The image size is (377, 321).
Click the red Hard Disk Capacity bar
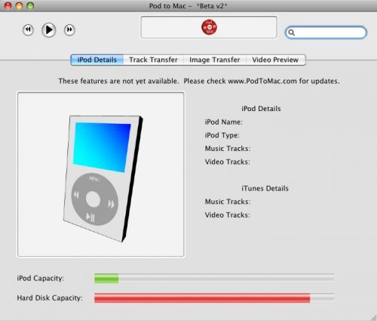tap(202, 298)
